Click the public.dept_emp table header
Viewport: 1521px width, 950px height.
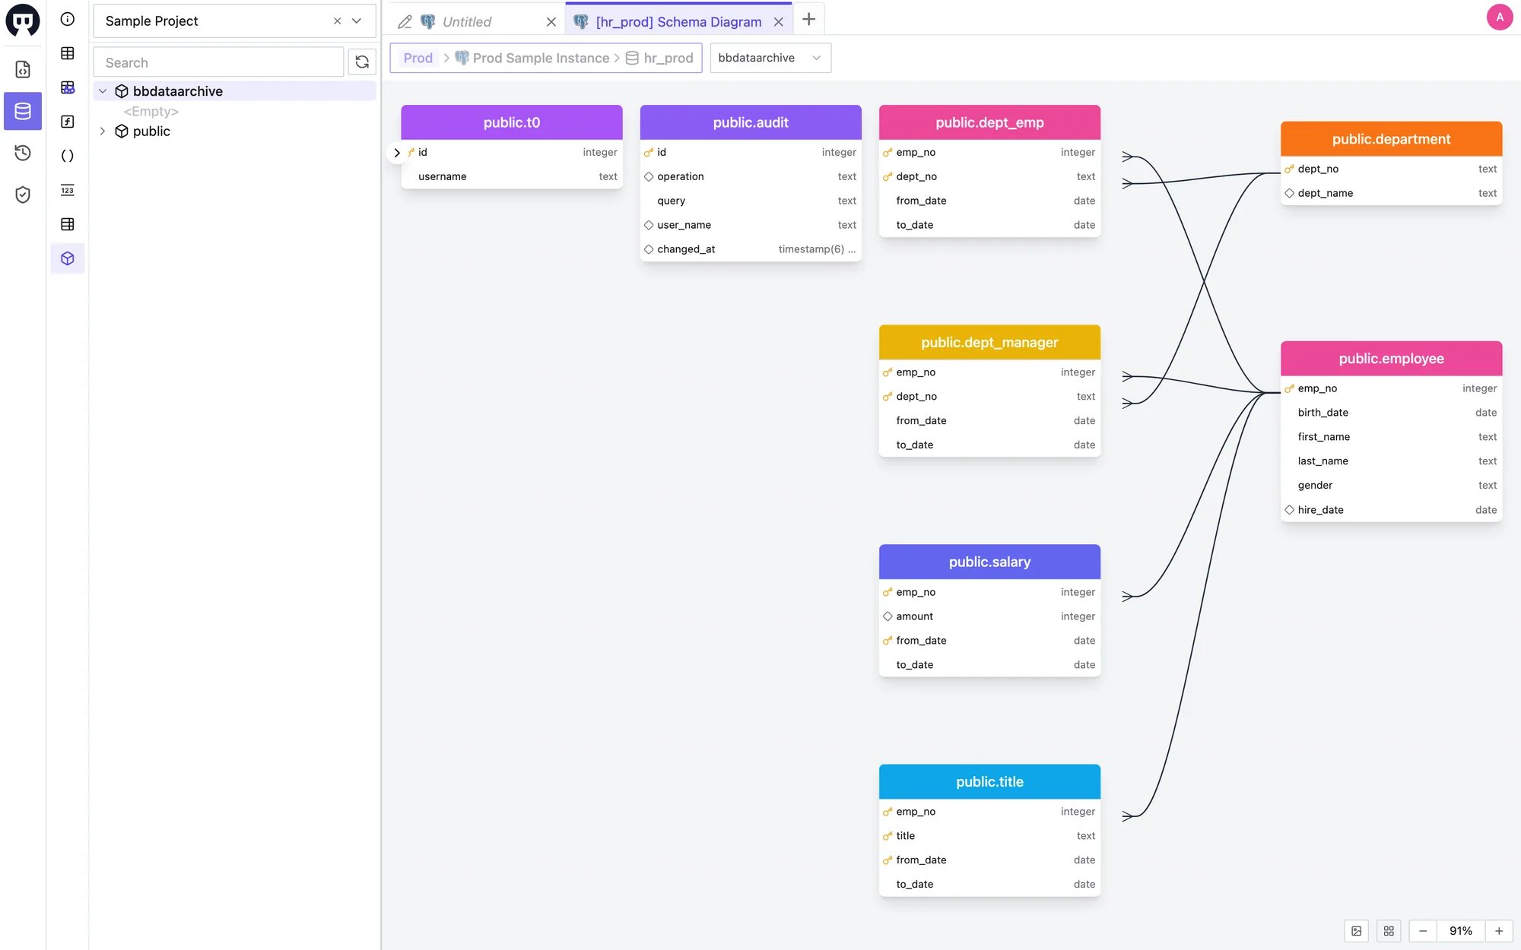tap(989, 122)
